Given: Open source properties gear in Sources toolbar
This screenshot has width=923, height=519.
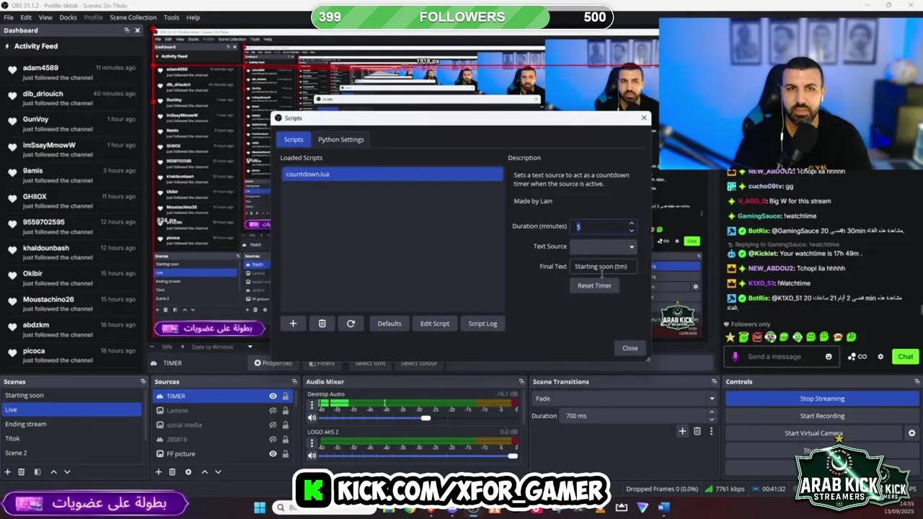Looking at the screenshot, I should 188,472.
